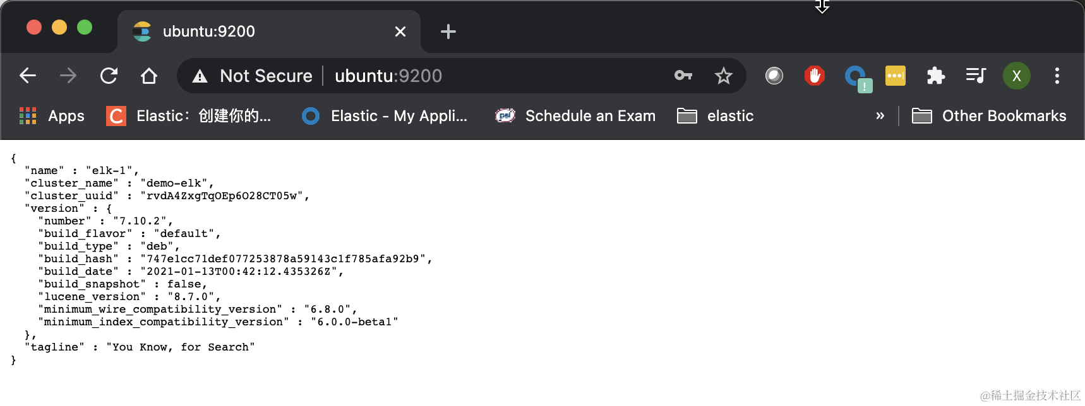The width and height of the screenshot is (1085, 406).
Task: Open the media playlist control icon
Action: pyautogui.click(x=976, y=76)
